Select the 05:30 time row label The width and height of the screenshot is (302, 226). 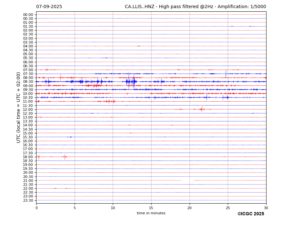[28, 58]
